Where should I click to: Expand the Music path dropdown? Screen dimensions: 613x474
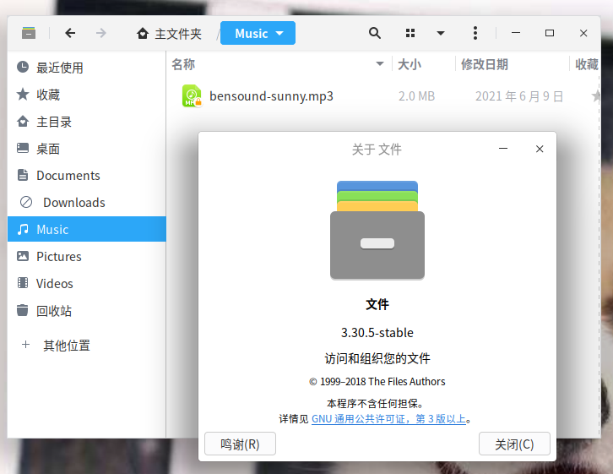pos(258,33)
